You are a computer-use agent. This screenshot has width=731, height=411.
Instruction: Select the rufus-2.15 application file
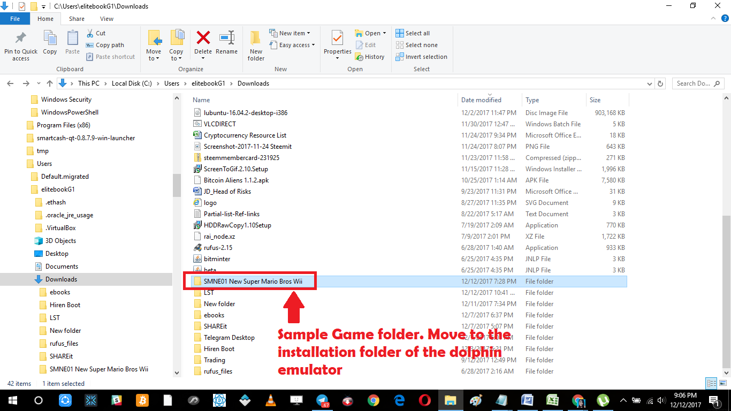(218, 248)
